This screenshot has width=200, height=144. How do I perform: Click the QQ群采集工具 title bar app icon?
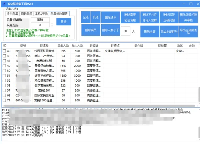point(4,4)
